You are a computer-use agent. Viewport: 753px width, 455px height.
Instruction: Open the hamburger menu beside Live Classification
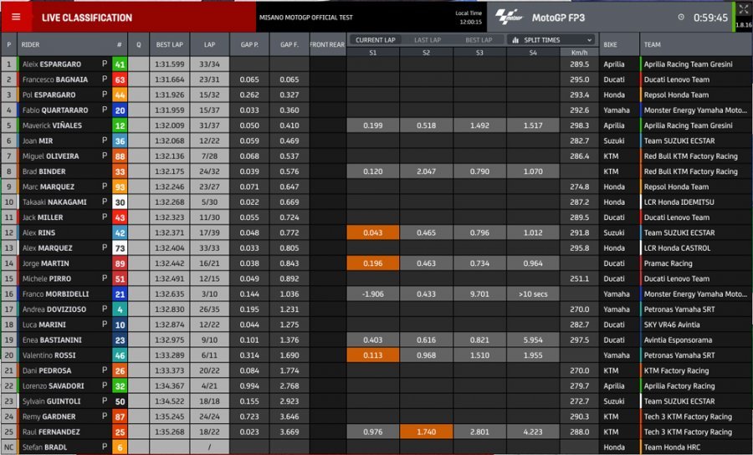(x=16, y=17)
